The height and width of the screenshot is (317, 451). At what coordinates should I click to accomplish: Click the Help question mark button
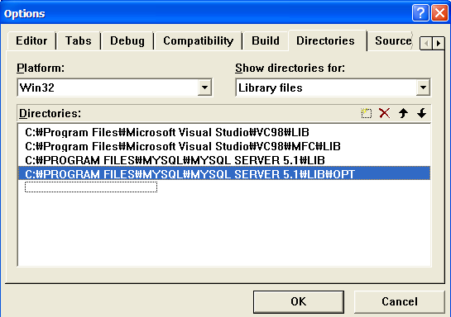[420, 13]
